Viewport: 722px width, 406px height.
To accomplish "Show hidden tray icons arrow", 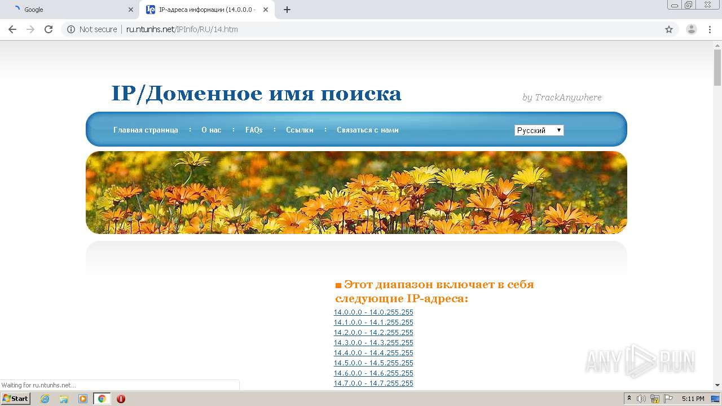I will click(629, 399).
